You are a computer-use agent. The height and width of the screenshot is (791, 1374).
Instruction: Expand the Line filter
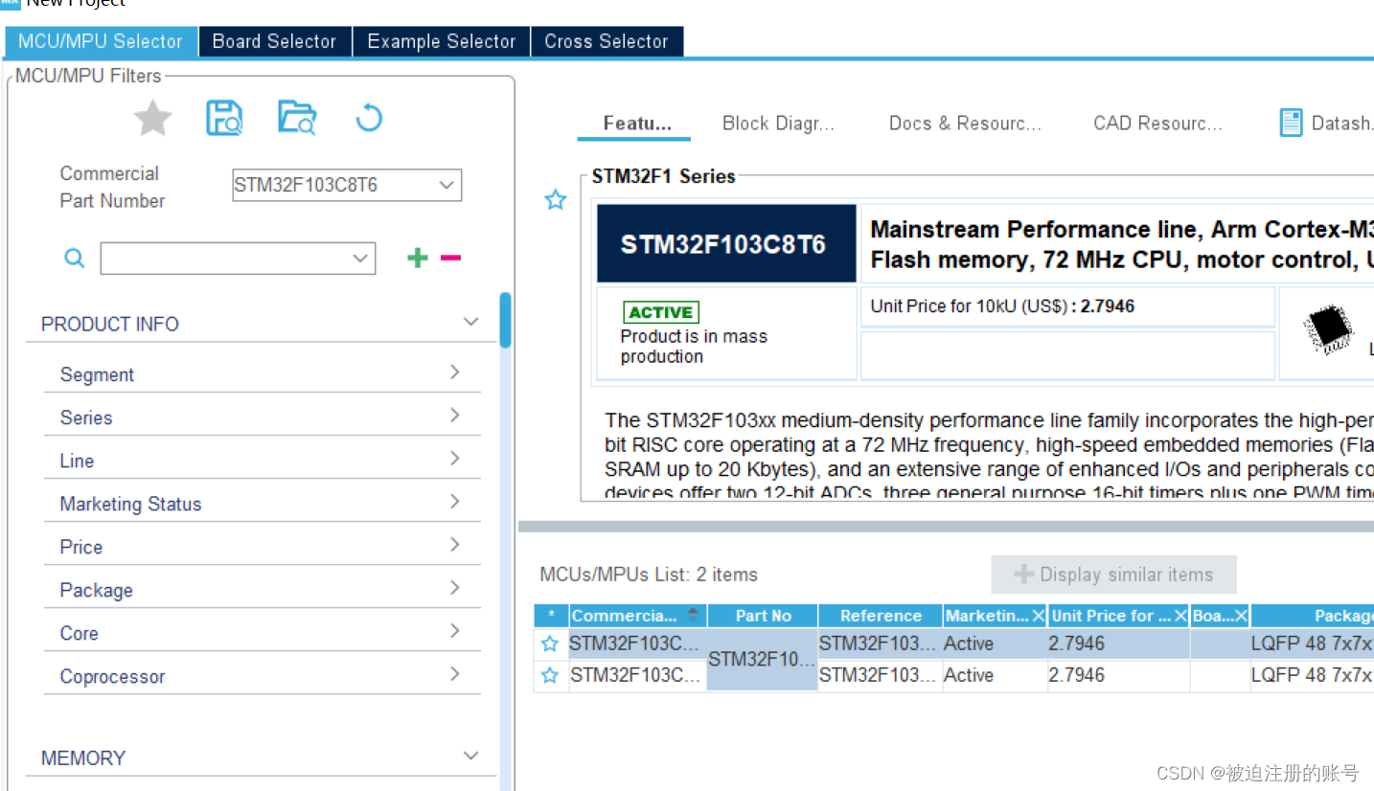pos(455,458)
